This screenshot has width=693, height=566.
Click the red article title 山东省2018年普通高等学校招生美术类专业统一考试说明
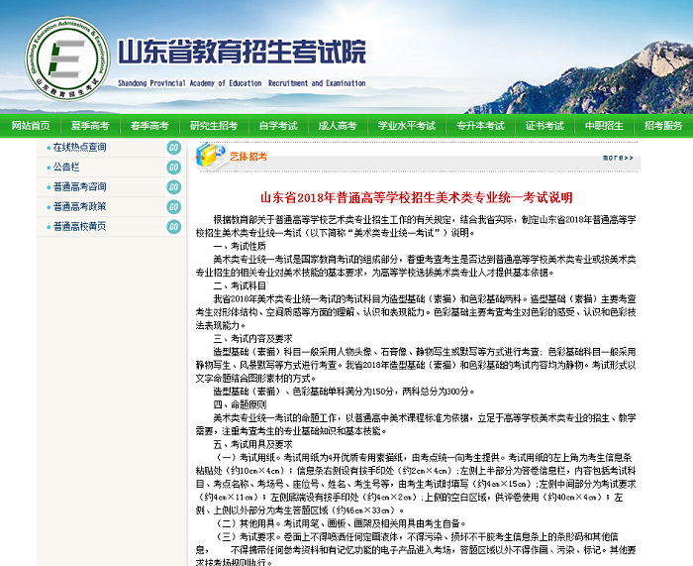[417, 197]
